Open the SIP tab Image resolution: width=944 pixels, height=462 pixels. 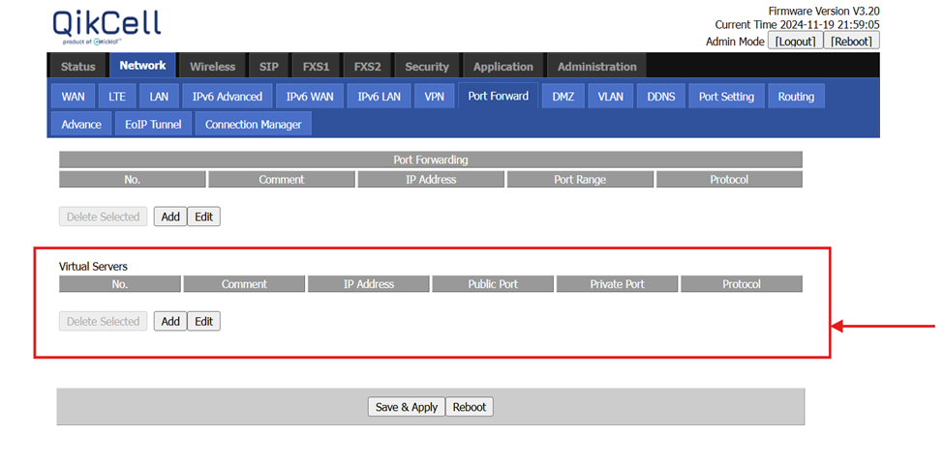(268, 67)
